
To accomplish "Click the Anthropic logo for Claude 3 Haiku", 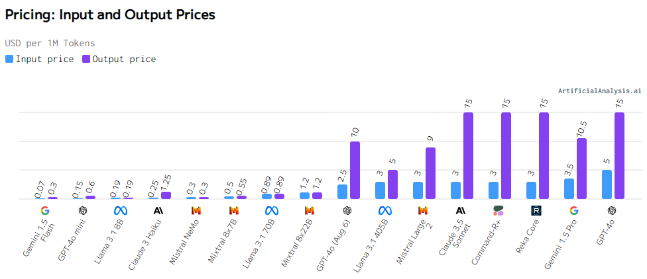I will 158,210.
